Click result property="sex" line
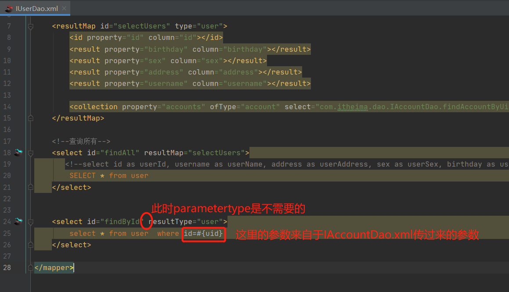The height and width of the screenshot is (292, 509). (x=168, y=61)
